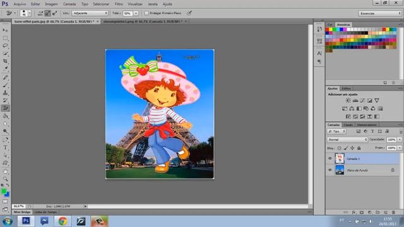Image resolution: width=404 pixels, height=227 pixels.
Task: Enable Sampling: Once option
Action: coord(47,13)
